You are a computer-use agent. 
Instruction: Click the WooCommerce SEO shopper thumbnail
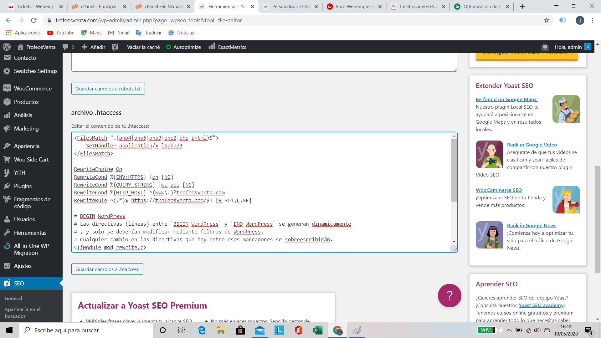566,200
